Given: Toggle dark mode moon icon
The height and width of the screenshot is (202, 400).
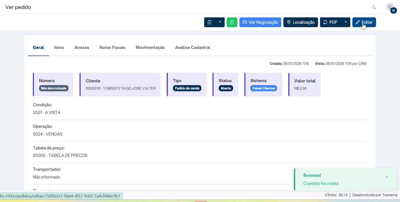Looking at the screenshot, I should (x=374, y=7).
